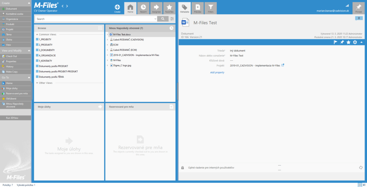
Task: Open the Filters tab
Action: pyautogui.click(x=211, y=9)
